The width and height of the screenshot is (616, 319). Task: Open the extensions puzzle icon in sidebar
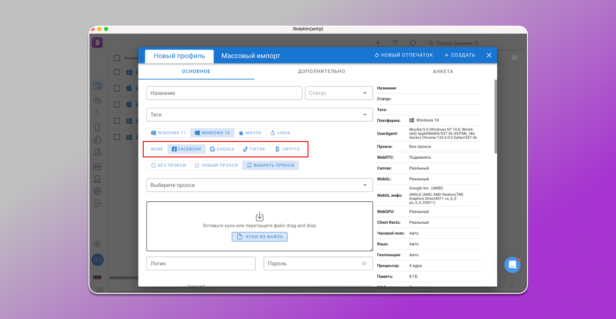(97, 139)
